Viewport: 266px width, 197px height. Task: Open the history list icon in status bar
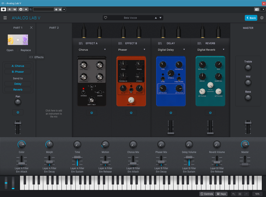point(240,194)
